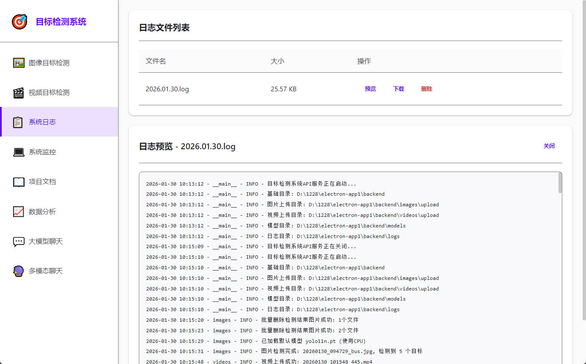This screenshot has width=586, height=364.
Task: Click the target logo icon
Action: [19, 22]
